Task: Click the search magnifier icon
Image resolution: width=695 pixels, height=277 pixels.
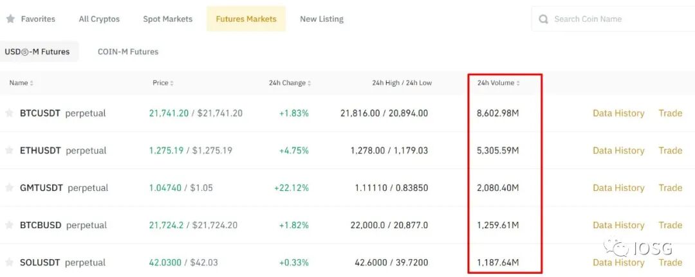Action: point(543,19)
